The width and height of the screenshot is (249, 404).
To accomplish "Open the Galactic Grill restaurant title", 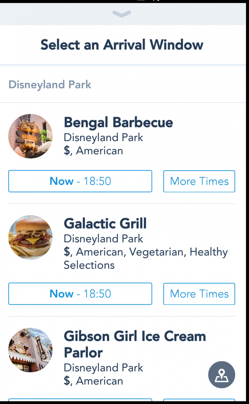I will pyautogui.click(x=105, y=223).
